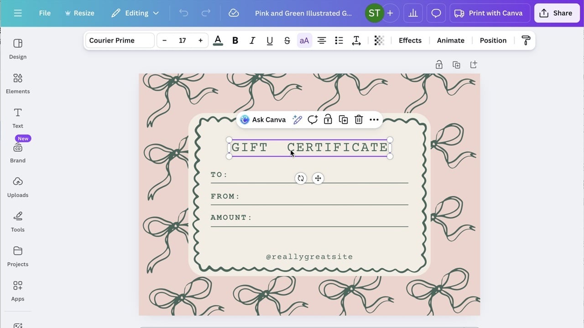Check cloud save status icon
The image size is (584, 328).
coord(234,13)
